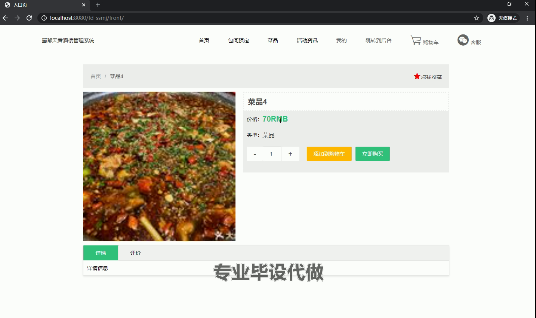Switch to the 详情 tab
The height and width of the screenshot is (318, 536).
coord(101,253)
